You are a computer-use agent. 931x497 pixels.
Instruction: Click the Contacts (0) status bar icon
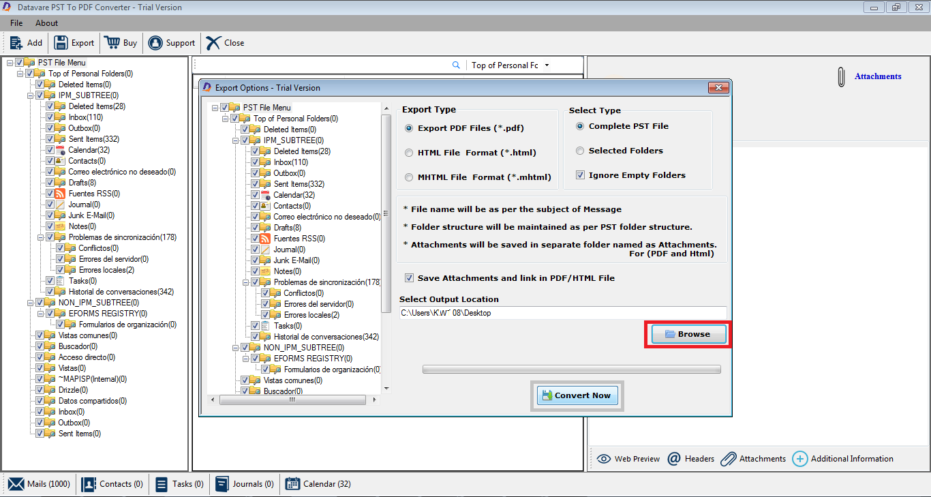89,484
